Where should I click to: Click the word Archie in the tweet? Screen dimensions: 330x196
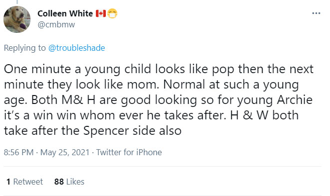pos(295,100)
